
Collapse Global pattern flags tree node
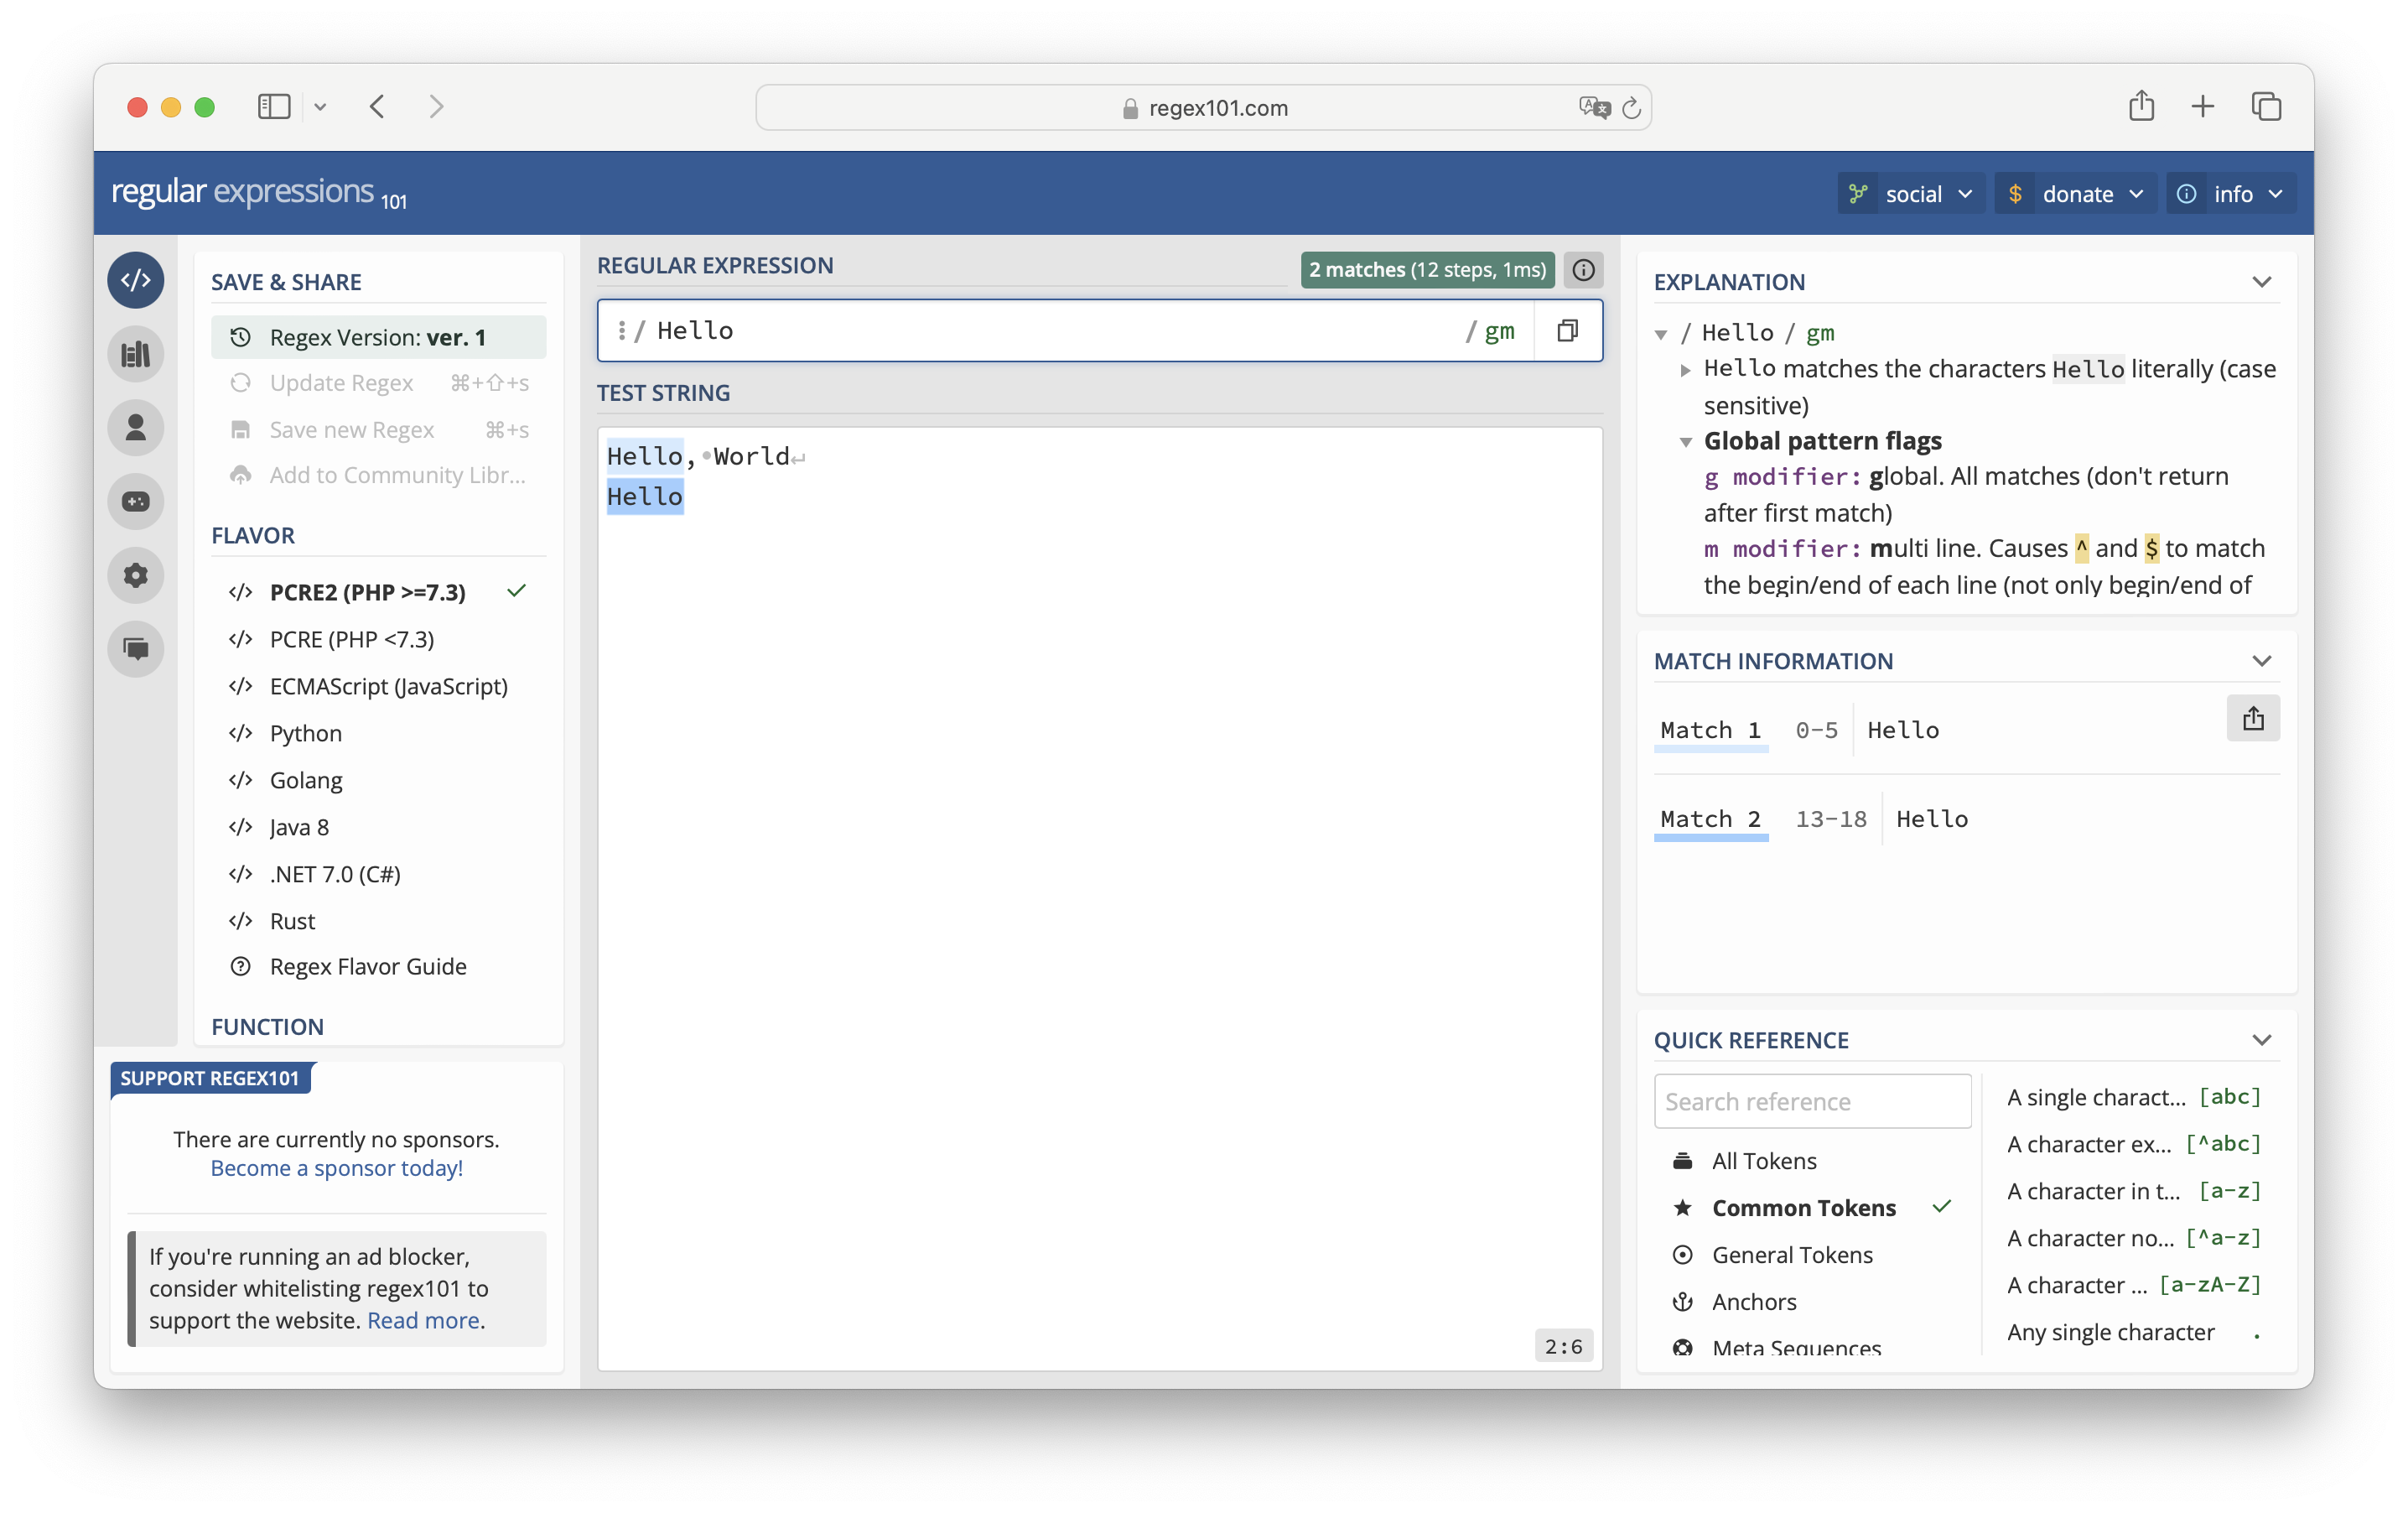click(x=1686, y=442)
